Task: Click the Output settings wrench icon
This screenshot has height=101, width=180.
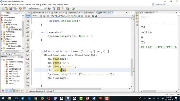Action: click(137, 25)
